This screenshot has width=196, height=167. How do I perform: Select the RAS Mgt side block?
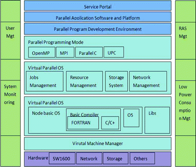pyautogui.click(x=185, y=40)
